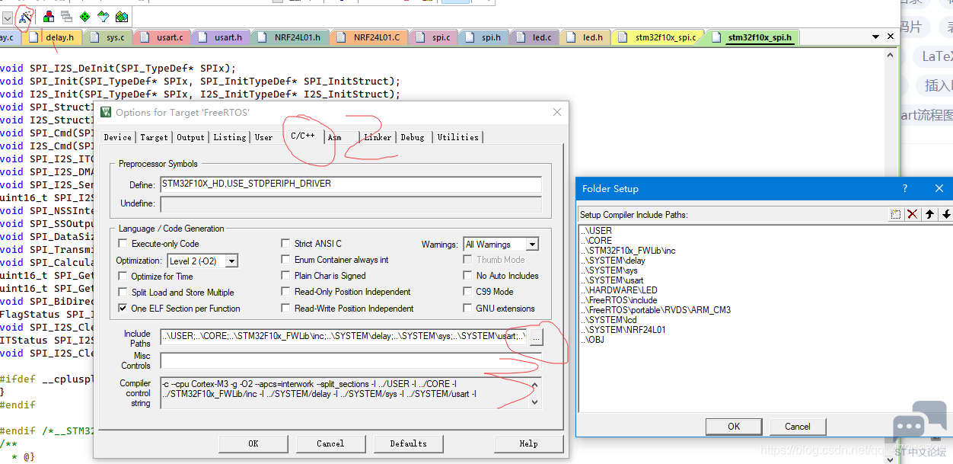Image resolution: width=953 pixels, height=464 pixels.
Task: Toggle Split Load and Store Multiple
Action: pos(123,293)
